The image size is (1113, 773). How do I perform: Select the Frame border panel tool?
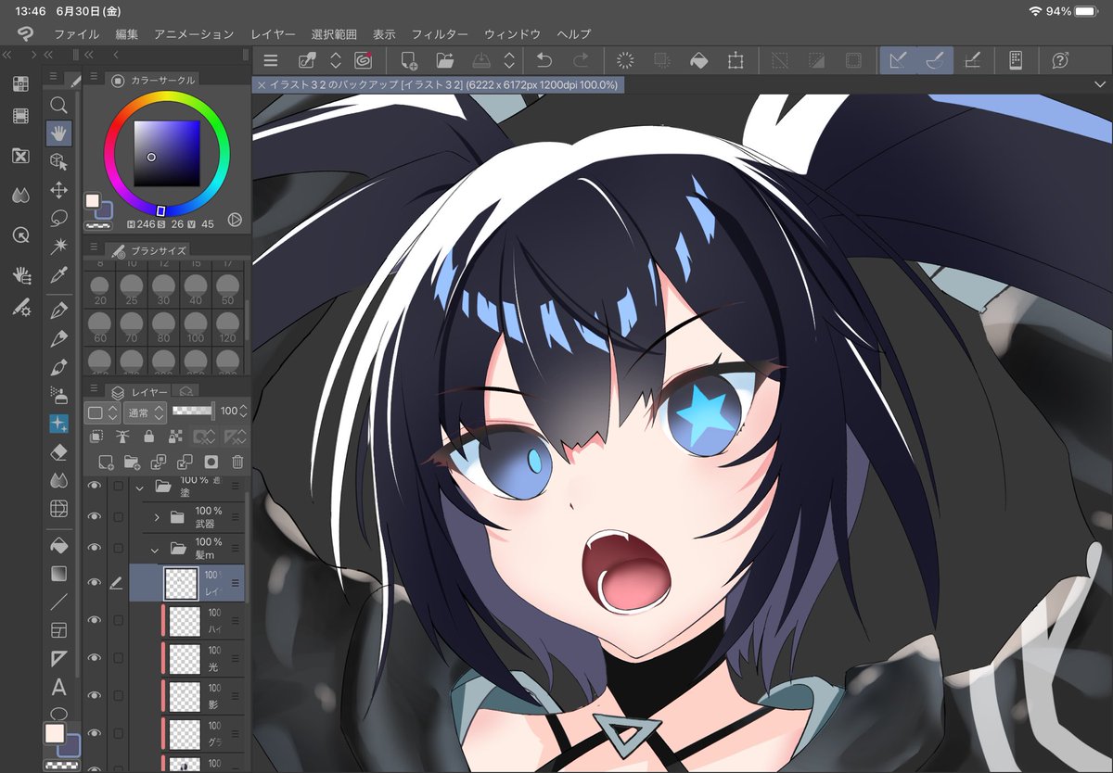(58, 630)
